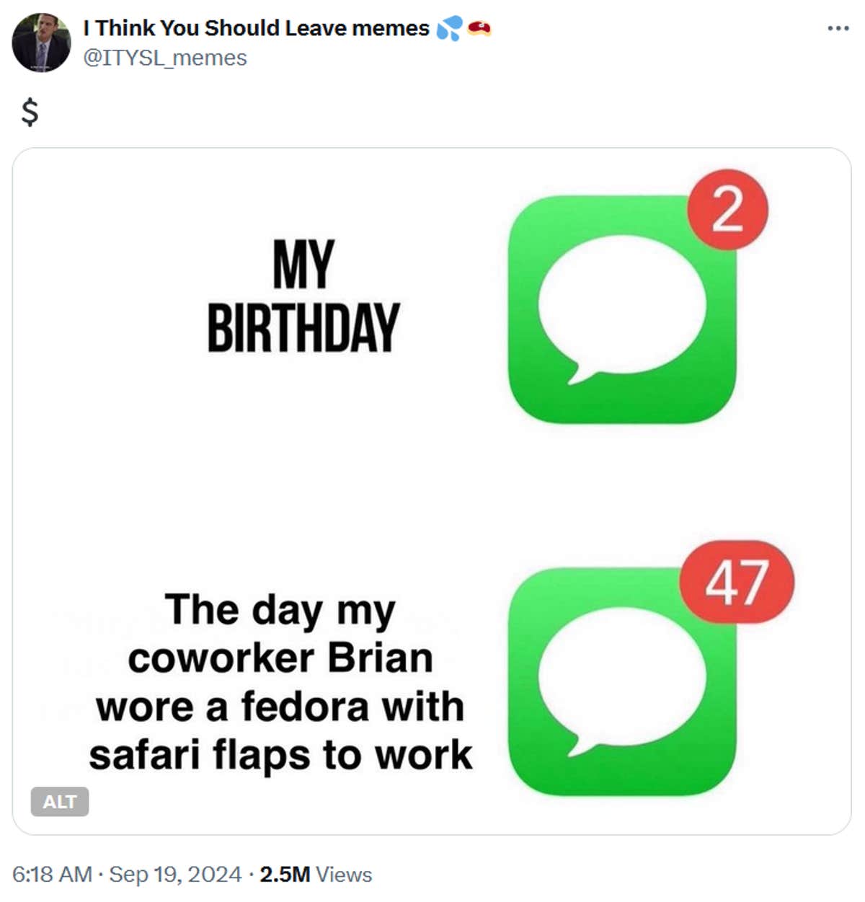Open the meme image thumbnail

click(x=432, y=483)
